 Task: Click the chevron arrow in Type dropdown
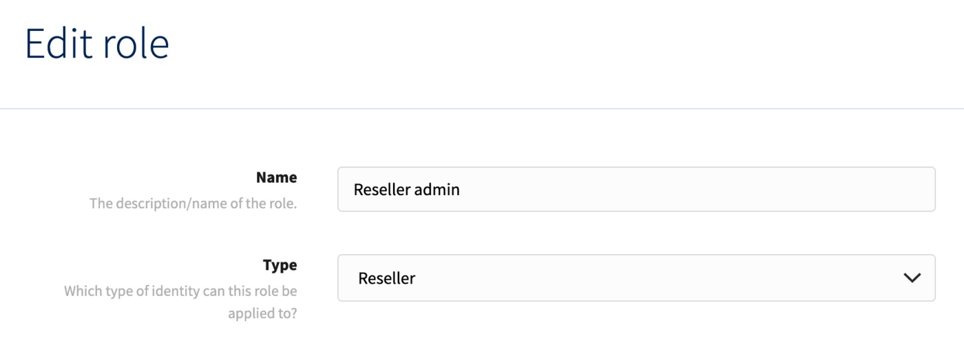[912, 278]
